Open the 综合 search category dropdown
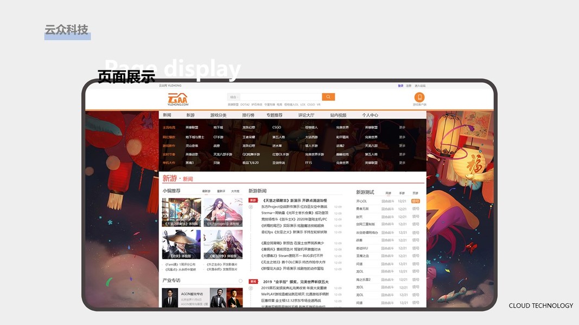 coord(234,97)
